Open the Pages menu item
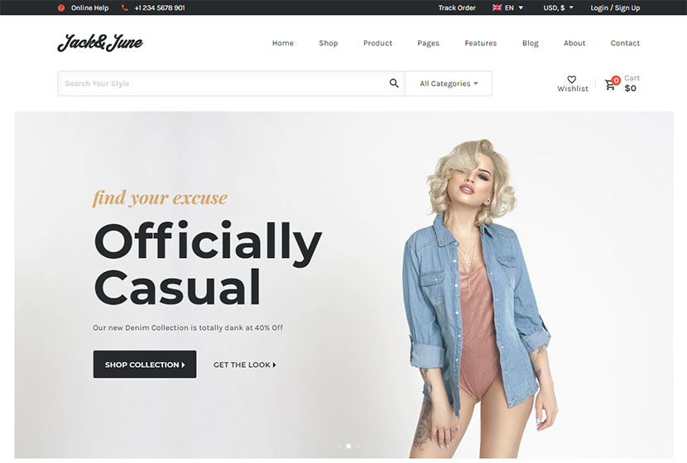This screenshot has height=463, width=687. pyautogui.click(x=428, y=43)
